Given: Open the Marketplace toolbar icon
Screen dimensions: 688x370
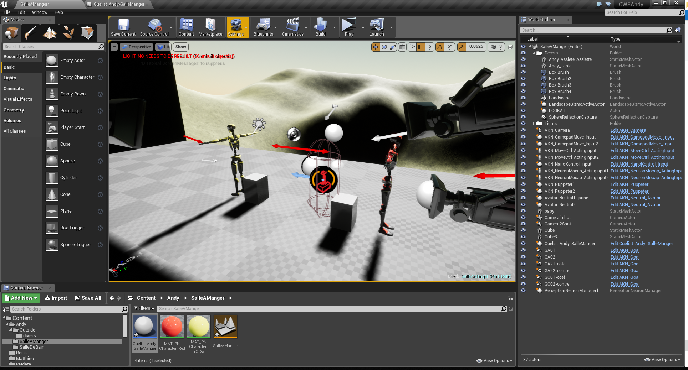Looking at the screenshot, I should point(210,27).
